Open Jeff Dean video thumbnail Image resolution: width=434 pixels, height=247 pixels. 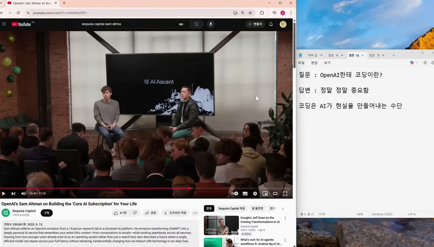pyautogui.click(x=221, y=225)
